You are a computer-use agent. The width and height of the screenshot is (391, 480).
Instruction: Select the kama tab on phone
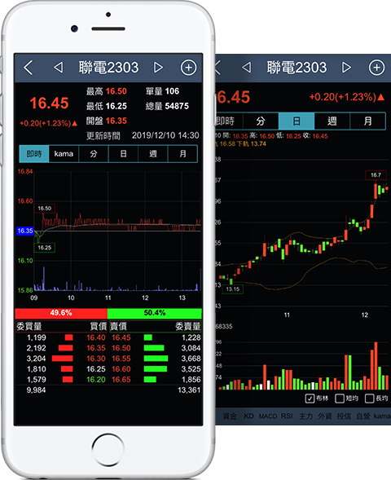64,154
